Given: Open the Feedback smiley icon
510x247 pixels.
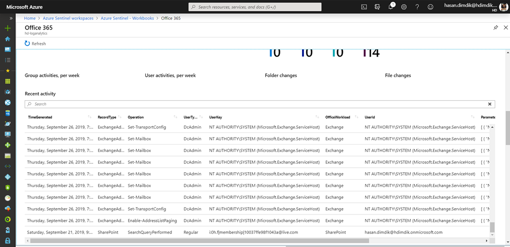Looking at the screenshot, I should [x=430, y=7].
